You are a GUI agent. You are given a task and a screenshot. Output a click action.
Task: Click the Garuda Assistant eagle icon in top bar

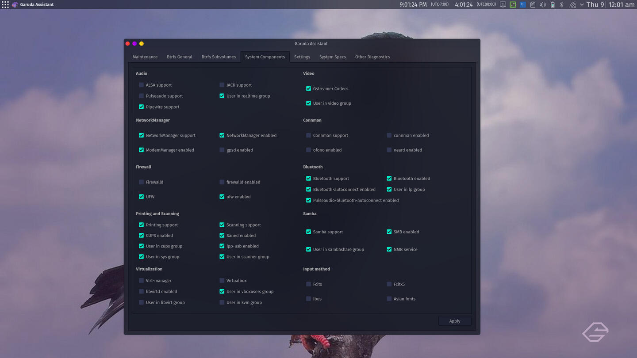click(x=15, y=4)
